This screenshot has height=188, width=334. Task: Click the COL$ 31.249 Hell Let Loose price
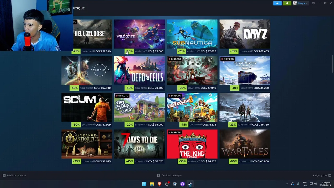[x=103, y=51]
